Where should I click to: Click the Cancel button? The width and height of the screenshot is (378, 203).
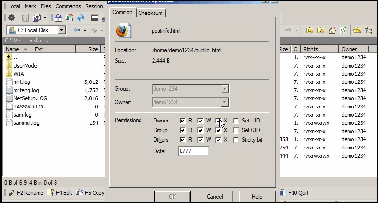(214, 197)
